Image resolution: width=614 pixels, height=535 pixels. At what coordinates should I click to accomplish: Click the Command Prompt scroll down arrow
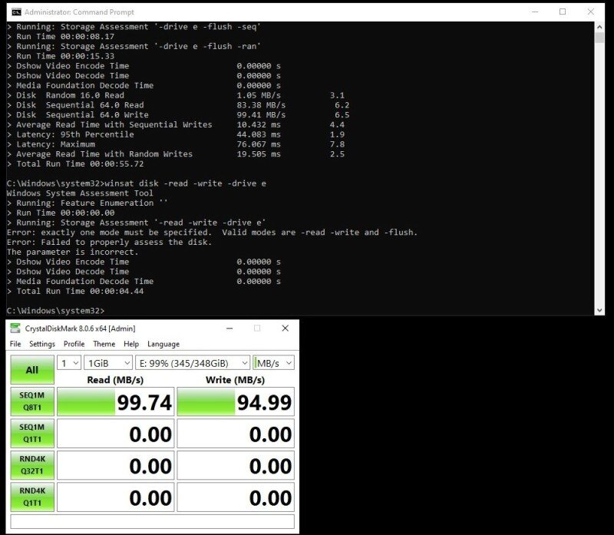[599, 311]
